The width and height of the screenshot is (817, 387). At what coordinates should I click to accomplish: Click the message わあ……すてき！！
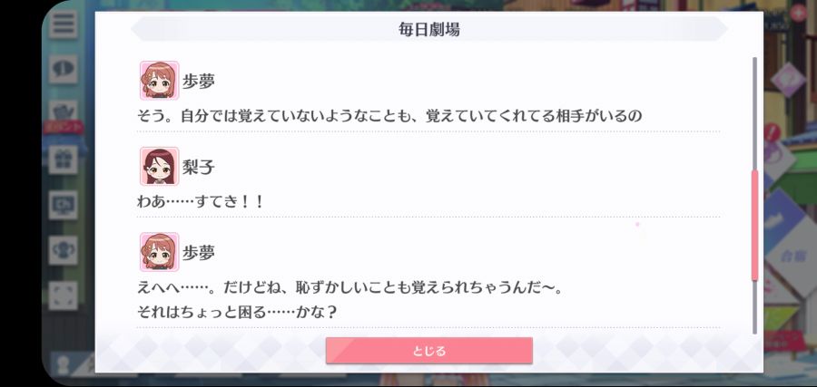click(201, 201)
